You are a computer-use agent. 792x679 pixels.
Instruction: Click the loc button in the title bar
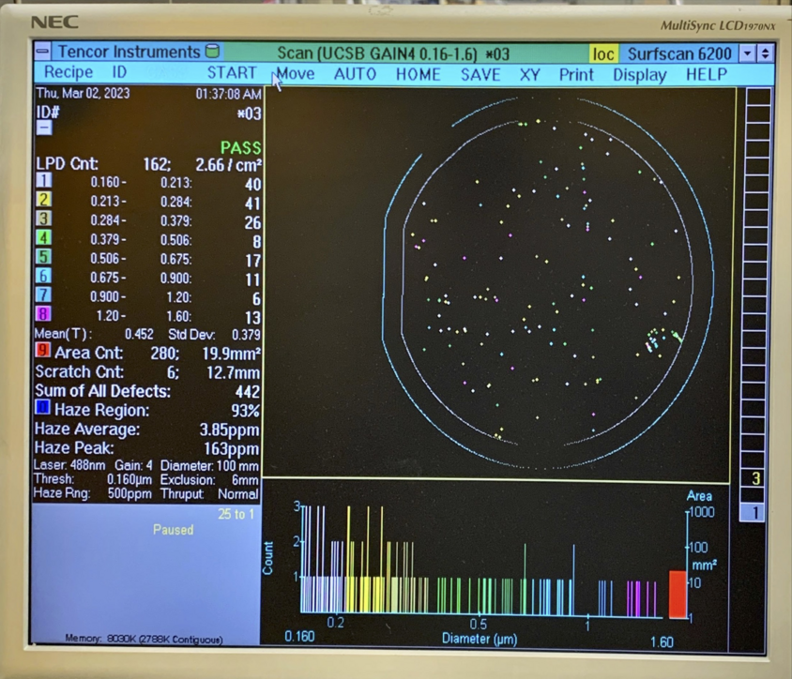[x=603, y=53]
